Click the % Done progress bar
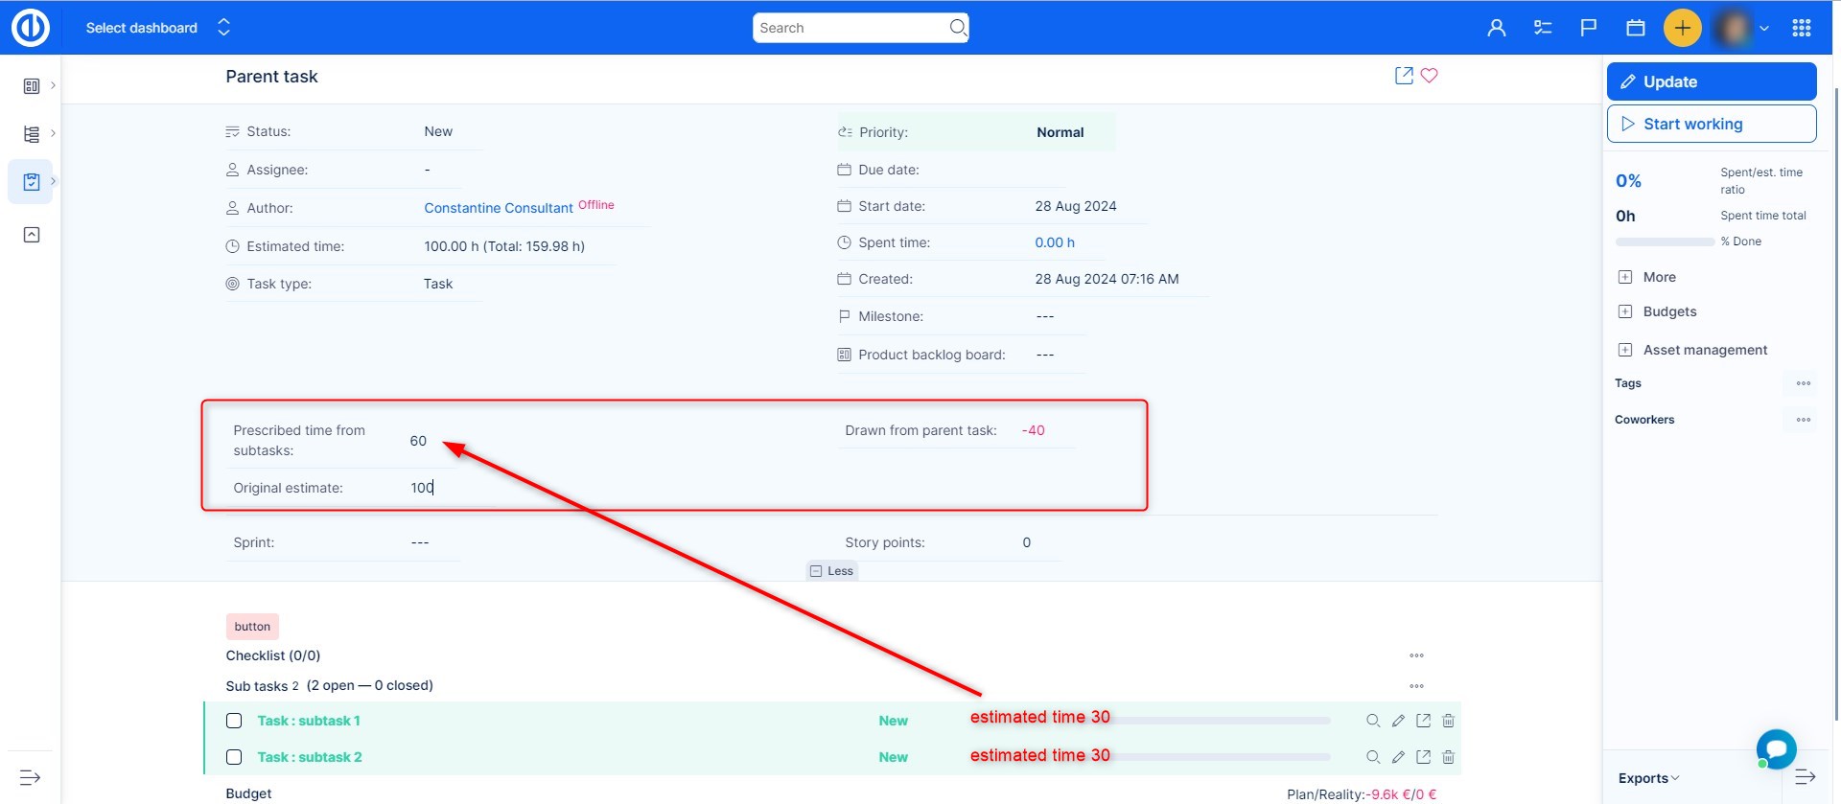The image size is (1841, 804). point(1665,241)
